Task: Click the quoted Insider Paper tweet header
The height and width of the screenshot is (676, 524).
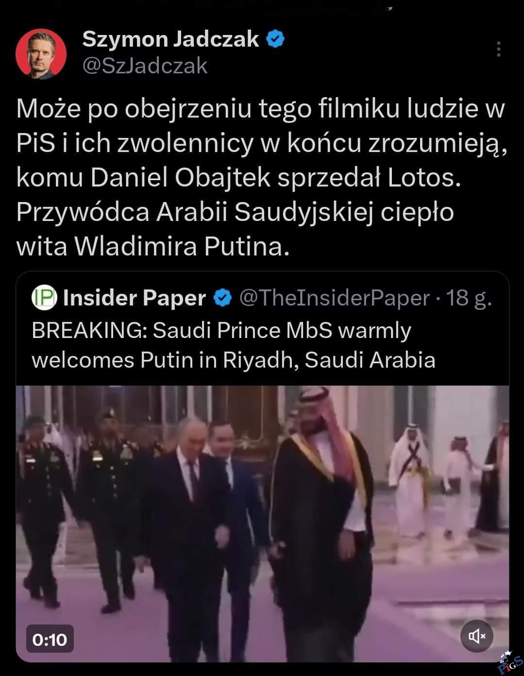Action: 262,298
